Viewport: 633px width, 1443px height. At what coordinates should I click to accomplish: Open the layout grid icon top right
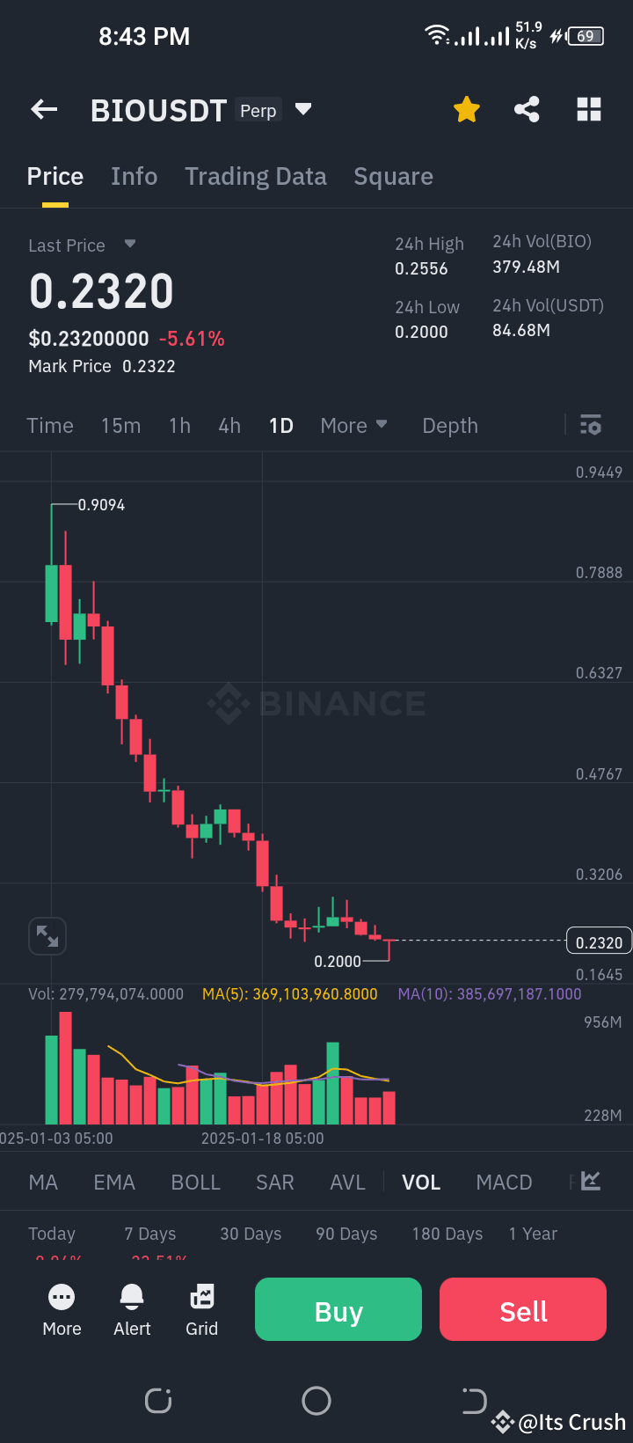click(x=588, y=109)
